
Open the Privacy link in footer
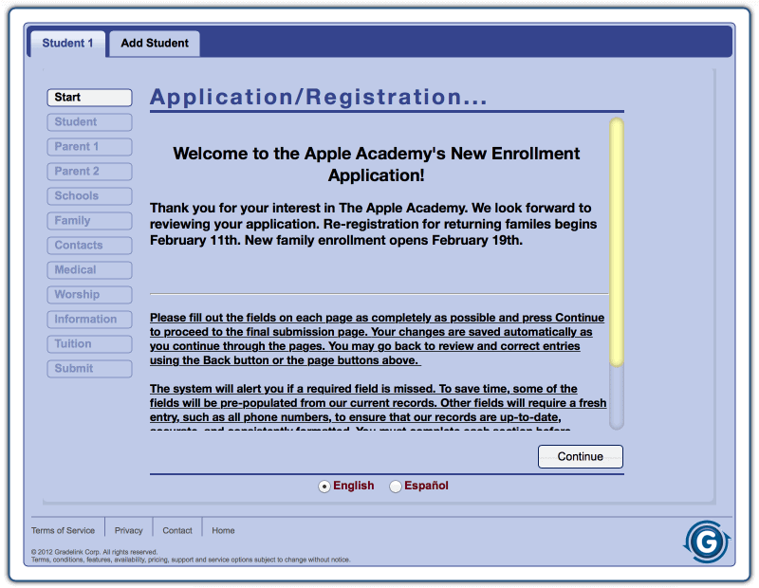[x=129, y=530]
